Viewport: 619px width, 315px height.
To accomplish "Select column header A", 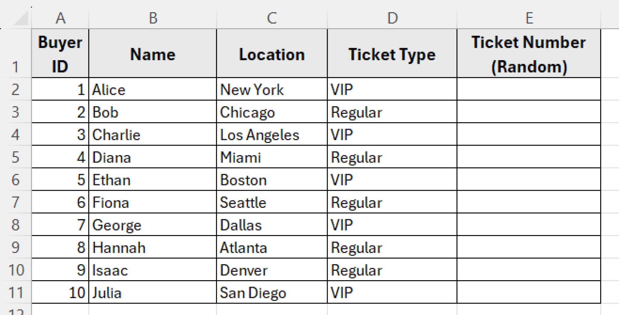I will (x=60, y=18).
